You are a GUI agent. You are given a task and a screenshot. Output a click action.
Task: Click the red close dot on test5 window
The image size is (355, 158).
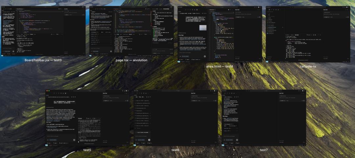pos(46,91)
